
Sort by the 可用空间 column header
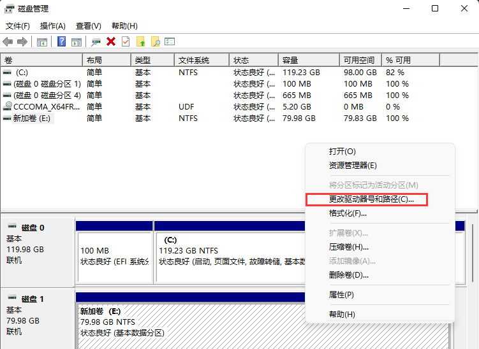coord(361,60)
